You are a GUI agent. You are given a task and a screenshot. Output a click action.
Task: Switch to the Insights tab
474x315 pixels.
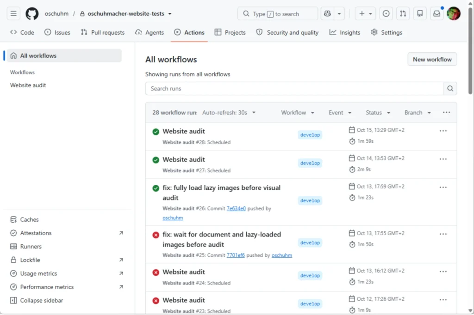[x=345, y=32]
